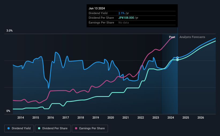This screenshot has width=220, height=136.
Task: Click the 2020 x-axis label
Action: coord(111,118)
